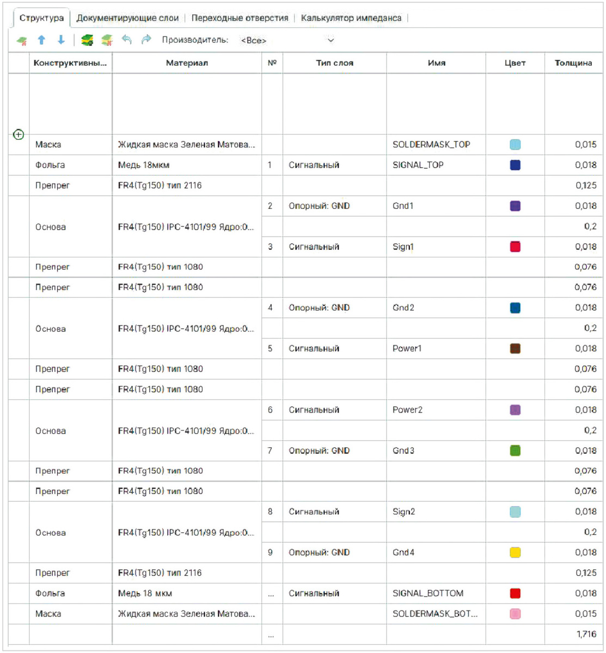Remove layer stack with green delete icon
606x653 pixels.
pyautogui.click(x=107, y=40)
